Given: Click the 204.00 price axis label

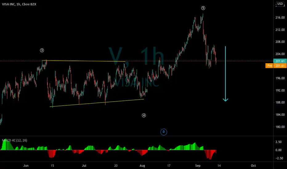Looking at the screenshot, I should click(x=280, y=54).
